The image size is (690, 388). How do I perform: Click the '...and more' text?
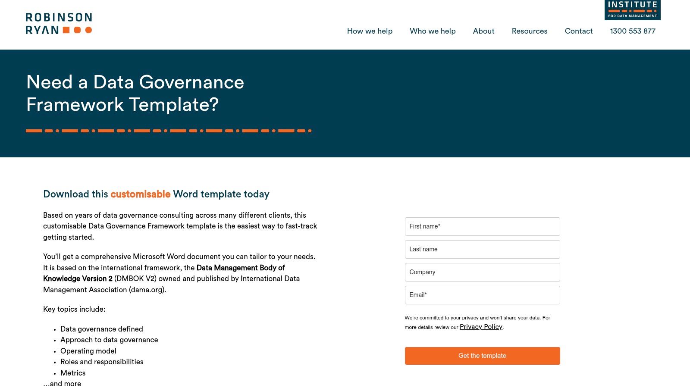62,384
